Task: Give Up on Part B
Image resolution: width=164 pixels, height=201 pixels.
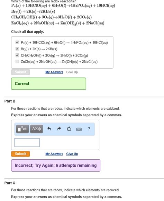Action: (x=72, y=154)
